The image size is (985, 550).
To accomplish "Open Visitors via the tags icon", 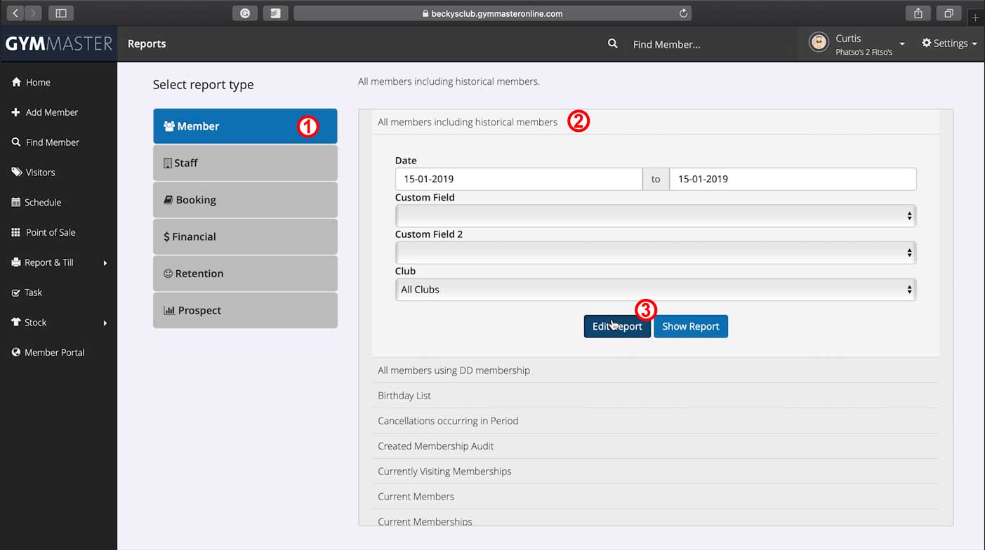I will coord(16,173).
